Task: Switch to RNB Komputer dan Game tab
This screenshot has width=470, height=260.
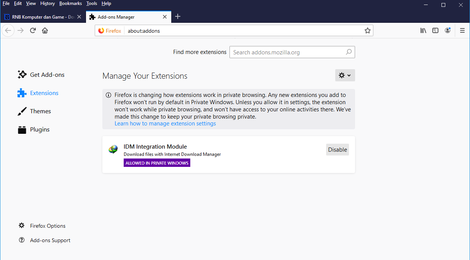Action: coord(43,17)
